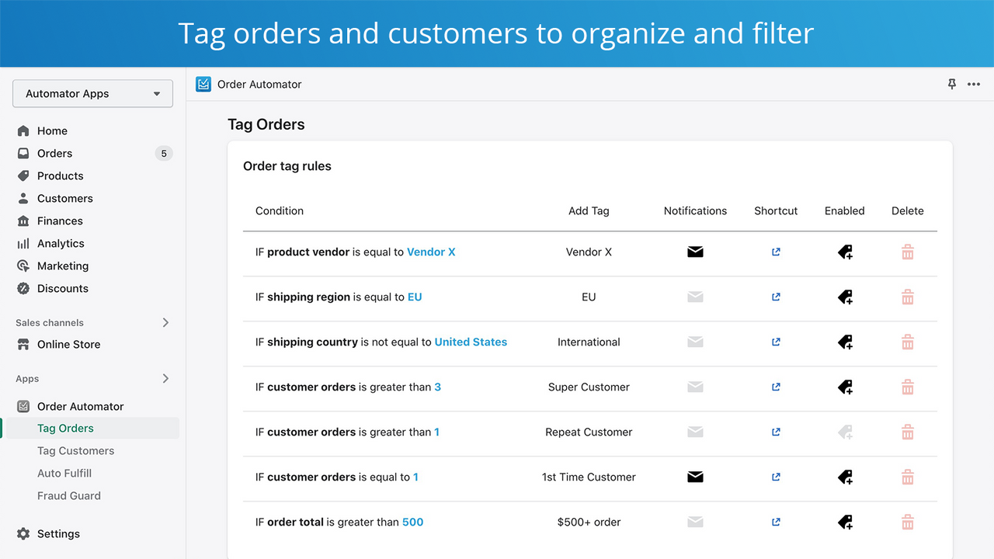Click the Vendor X condition link
The height and width of the screenshot is (559, 994).
pyautogui.click(x=431, y=252)
